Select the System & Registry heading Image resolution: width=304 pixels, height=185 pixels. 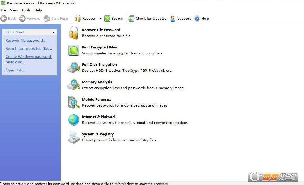(98, 134)
